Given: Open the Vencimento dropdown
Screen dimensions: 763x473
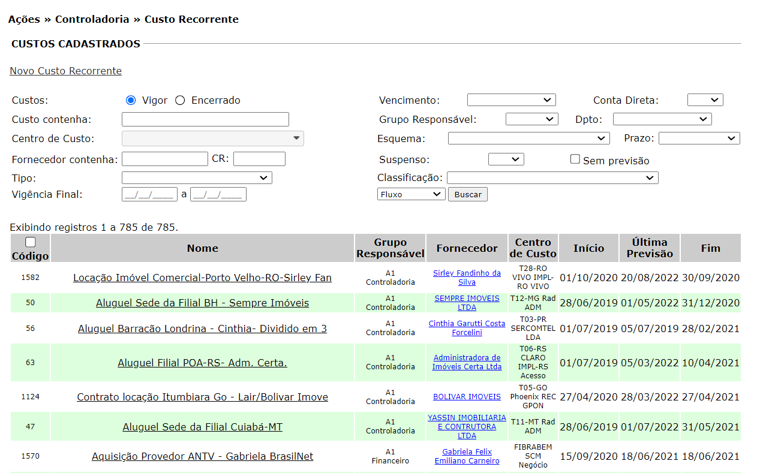Looking at the screenshot, I should (x=511, y=100).
